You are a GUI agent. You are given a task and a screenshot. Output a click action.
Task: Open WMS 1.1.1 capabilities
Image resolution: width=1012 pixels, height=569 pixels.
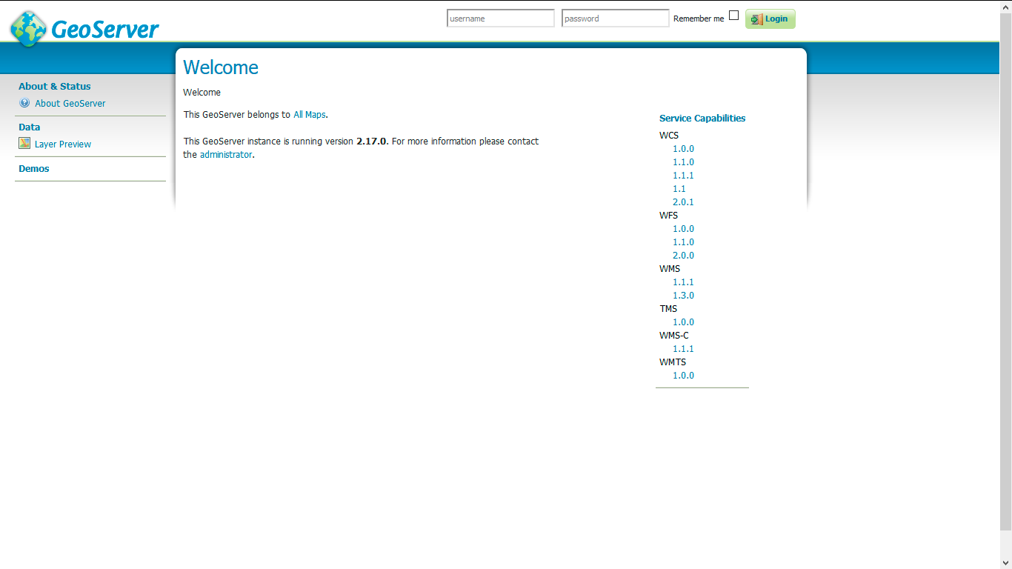(x=683, y=282)
